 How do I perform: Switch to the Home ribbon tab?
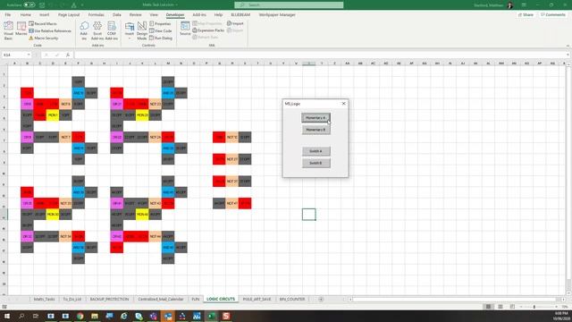26,15
